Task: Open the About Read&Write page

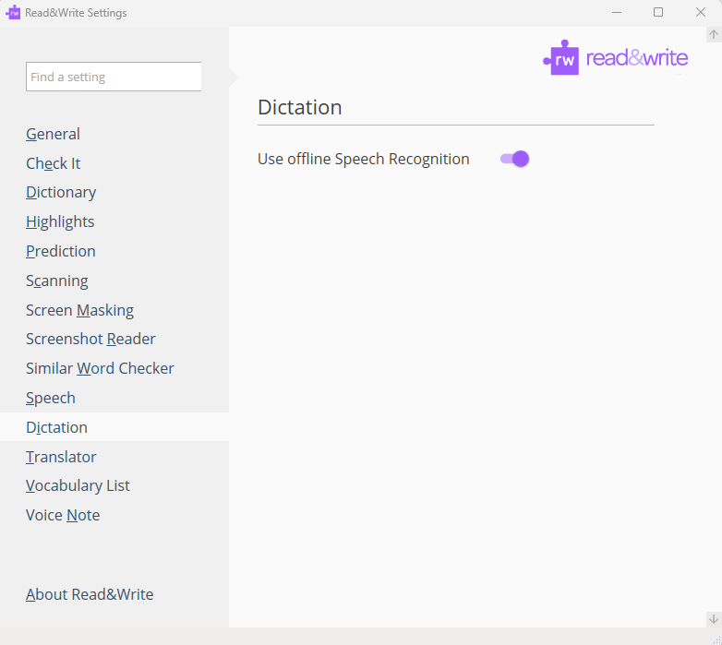Action: (90, 594)
